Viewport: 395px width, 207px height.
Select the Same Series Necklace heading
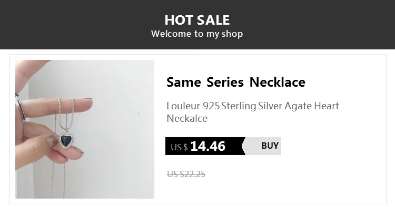(x=236, y=82)
